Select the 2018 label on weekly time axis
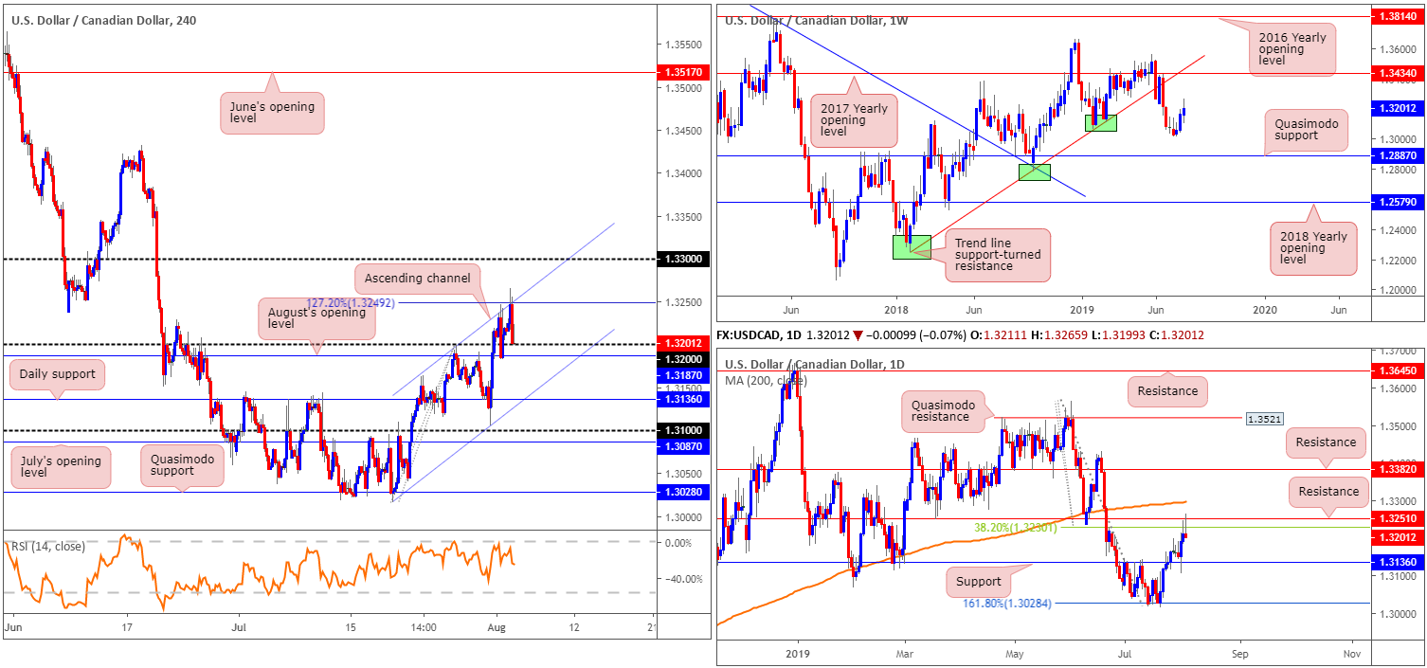Screen dimensions: 1427x668 [896, 309]
